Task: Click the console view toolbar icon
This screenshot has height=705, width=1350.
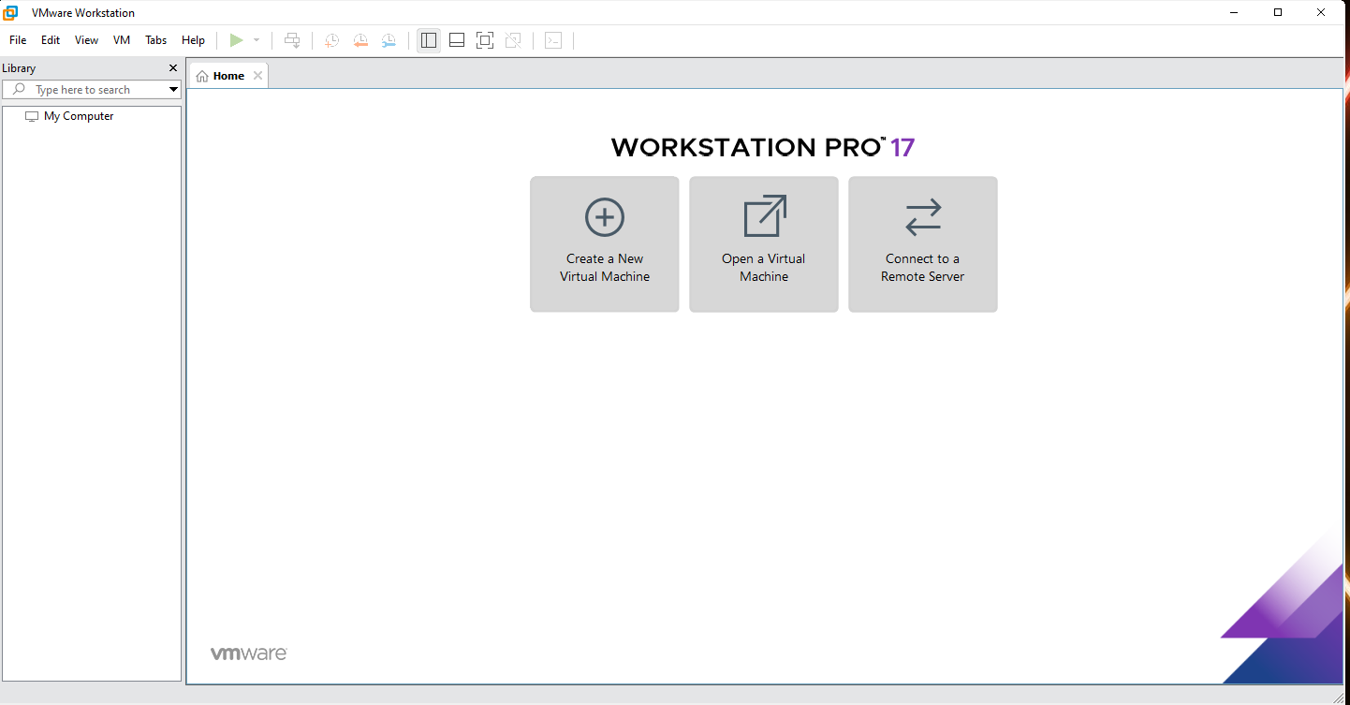Action: point(553,40)
